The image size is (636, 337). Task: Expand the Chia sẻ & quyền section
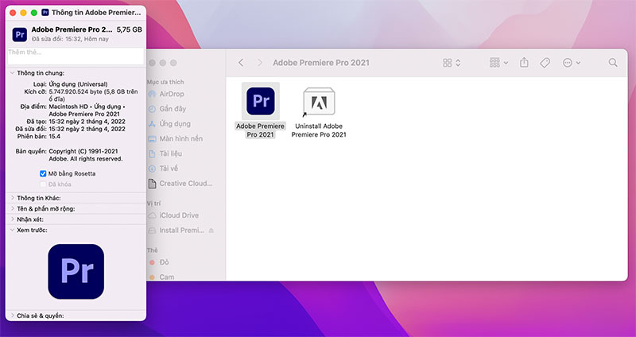[x=12, y=316]
